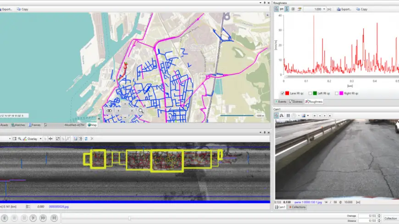
Task: Click the red Lane IRI qc color swatch
Action: (287, 93)
